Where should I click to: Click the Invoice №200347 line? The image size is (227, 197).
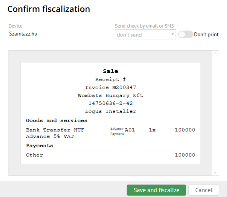(x=110, y=87)
